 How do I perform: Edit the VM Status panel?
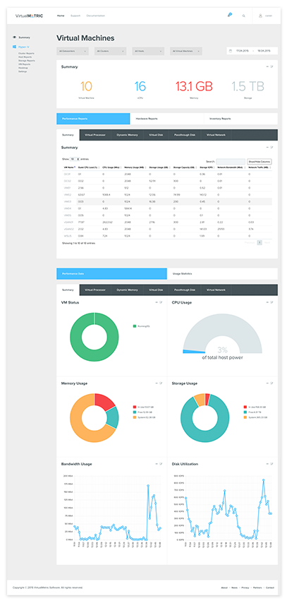point(161,302)
